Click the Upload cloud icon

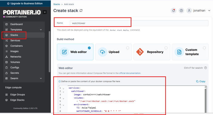point(103,52)
